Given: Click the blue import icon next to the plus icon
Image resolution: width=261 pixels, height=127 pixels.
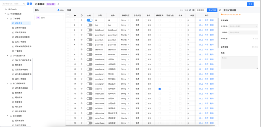Looking at the screenshot, I should pyautogui.click(x=31, y=4).
